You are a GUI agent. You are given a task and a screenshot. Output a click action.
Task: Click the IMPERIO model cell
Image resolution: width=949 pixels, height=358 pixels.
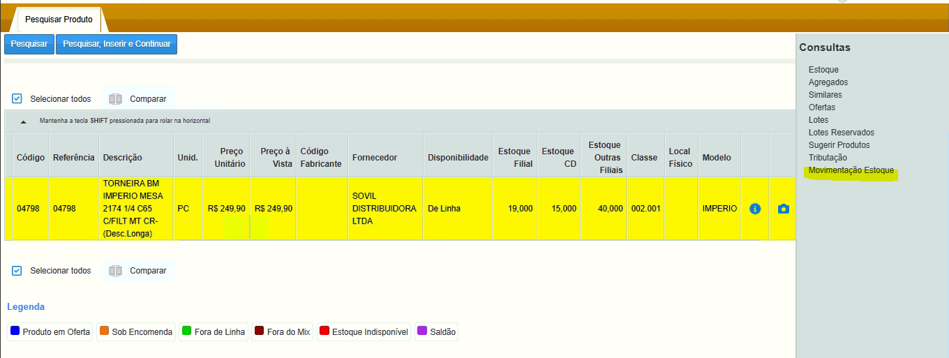click(719, 209)
